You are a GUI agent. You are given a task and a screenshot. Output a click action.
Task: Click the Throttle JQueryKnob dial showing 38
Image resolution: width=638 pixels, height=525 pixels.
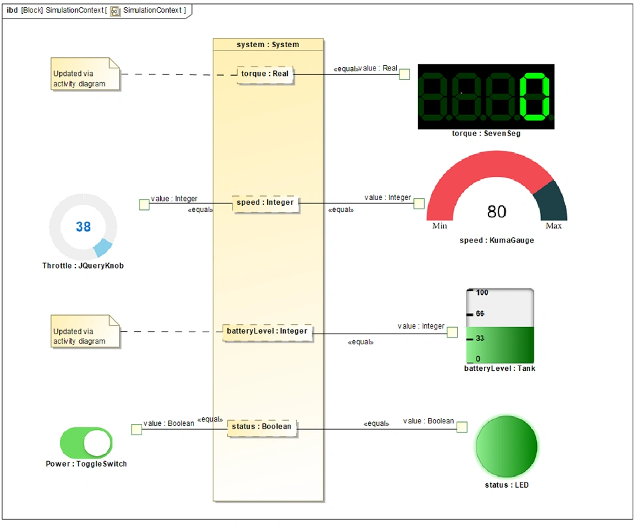83,227
